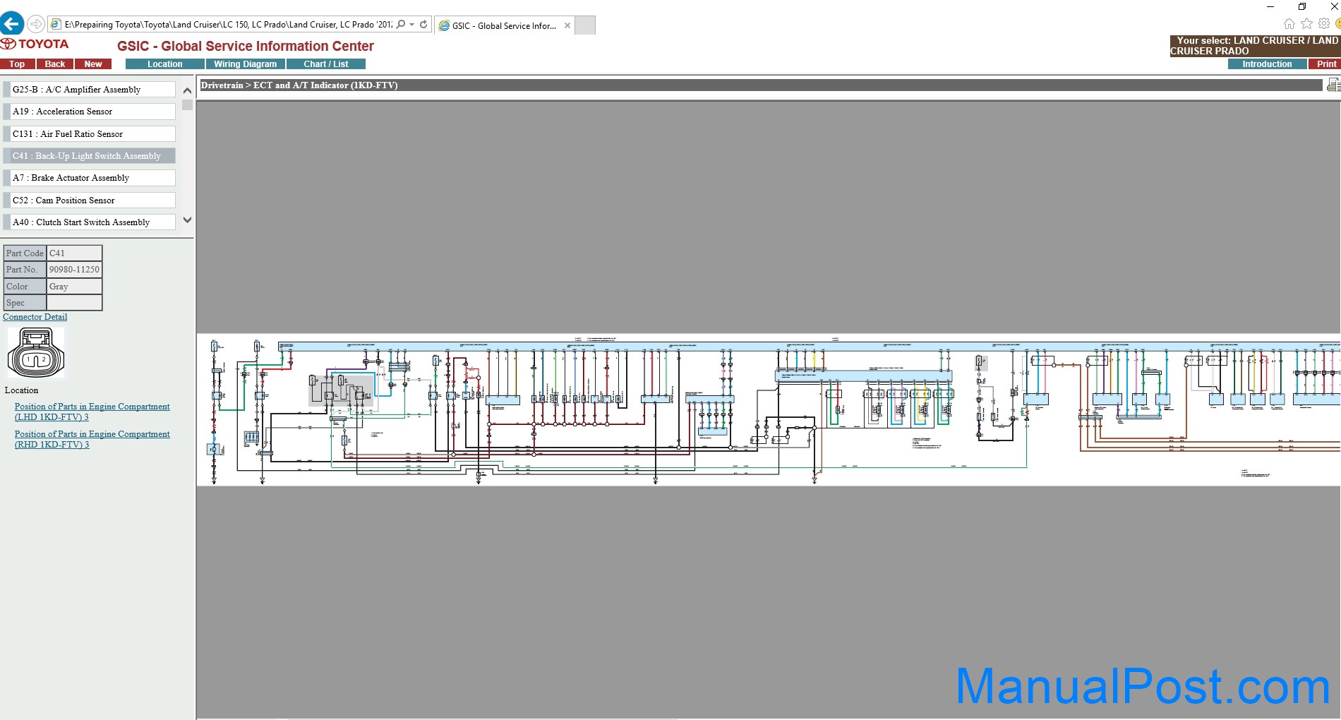This screenshot has width=1341, height=720.
Task: Click the parts list scrollbar thumb
Action: click(x=187, y=105)
